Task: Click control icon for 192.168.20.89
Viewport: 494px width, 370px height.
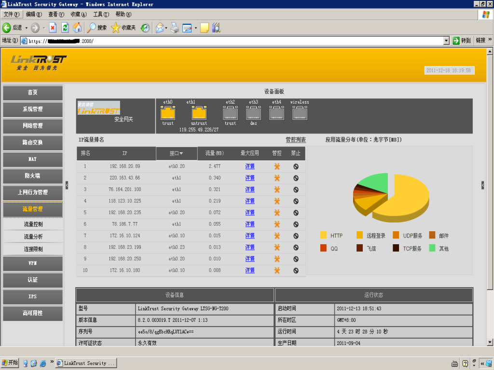Action: click(x=277, y=166)
